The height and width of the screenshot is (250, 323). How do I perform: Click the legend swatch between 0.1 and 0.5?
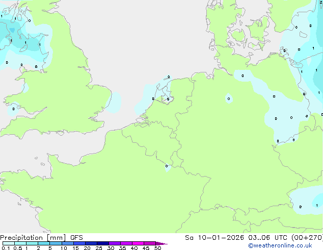pyautogui.click(x=9, y=243)
